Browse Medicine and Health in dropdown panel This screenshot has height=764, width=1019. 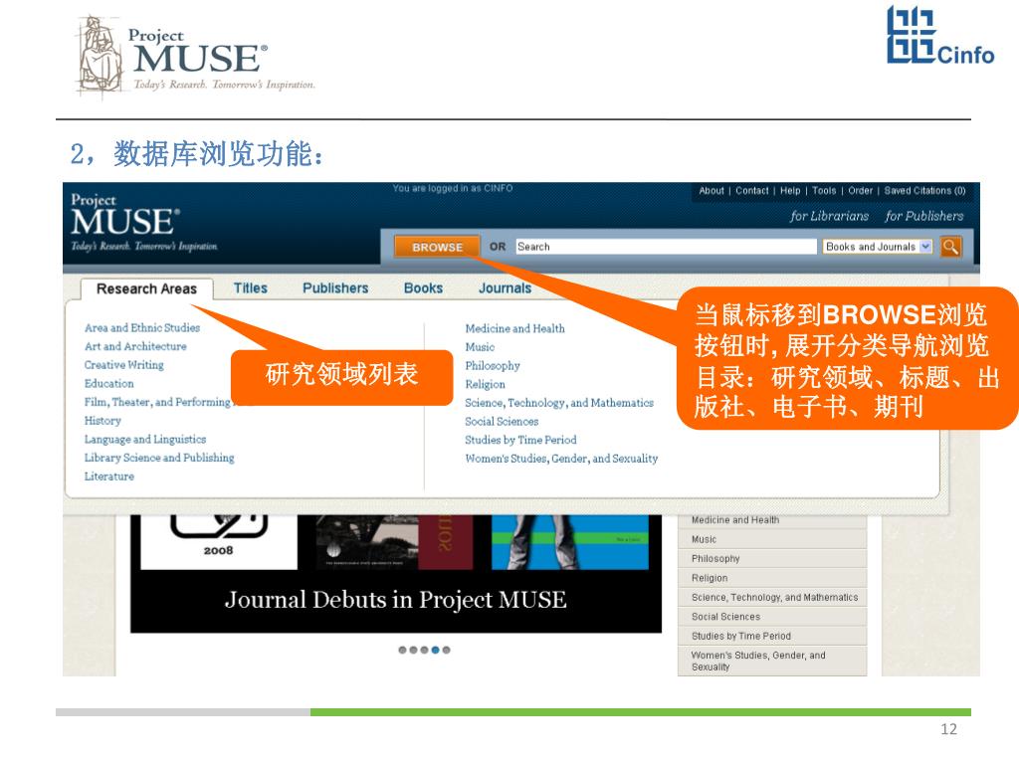514,328
